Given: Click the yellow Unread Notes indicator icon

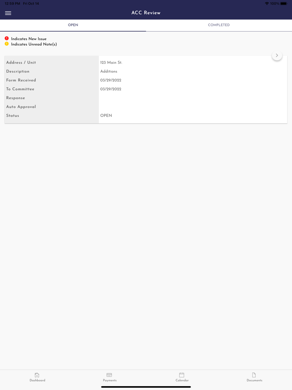Looking at the screenshot, I should pos(7,44).
